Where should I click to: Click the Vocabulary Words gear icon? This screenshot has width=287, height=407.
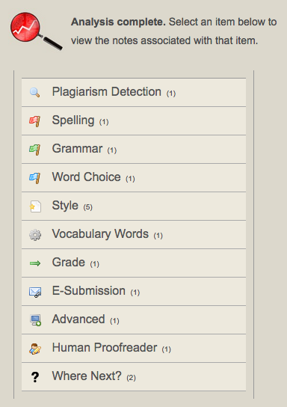click(x=35, y=235)
